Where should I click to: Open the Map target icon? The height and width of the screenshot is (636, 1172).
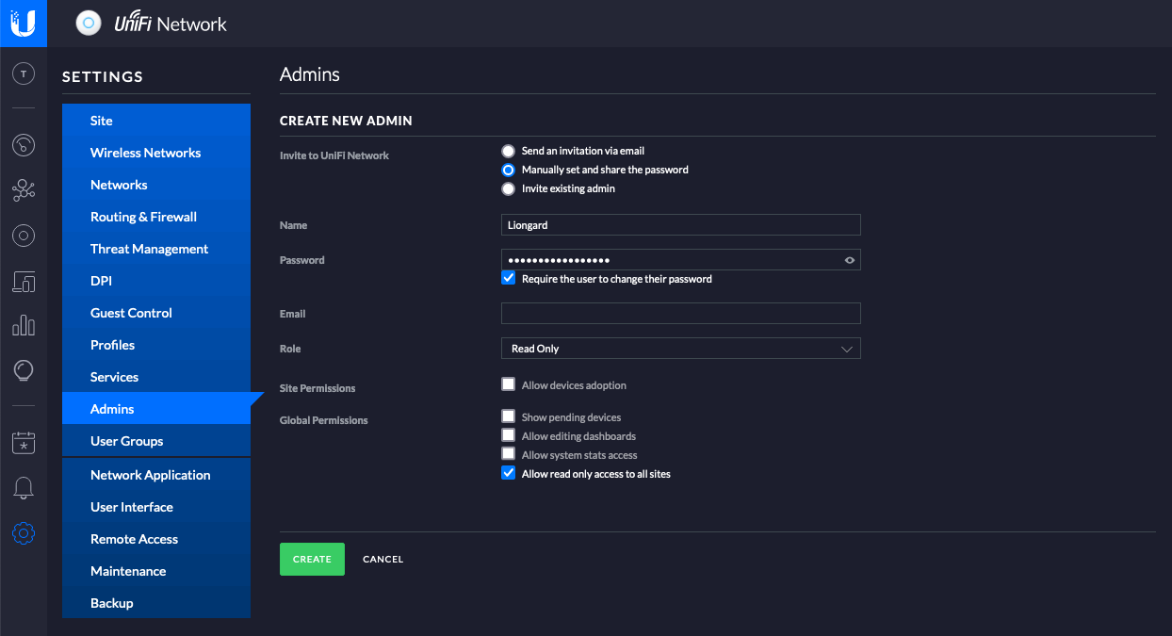pyautogui.click(x=24, y=236)
